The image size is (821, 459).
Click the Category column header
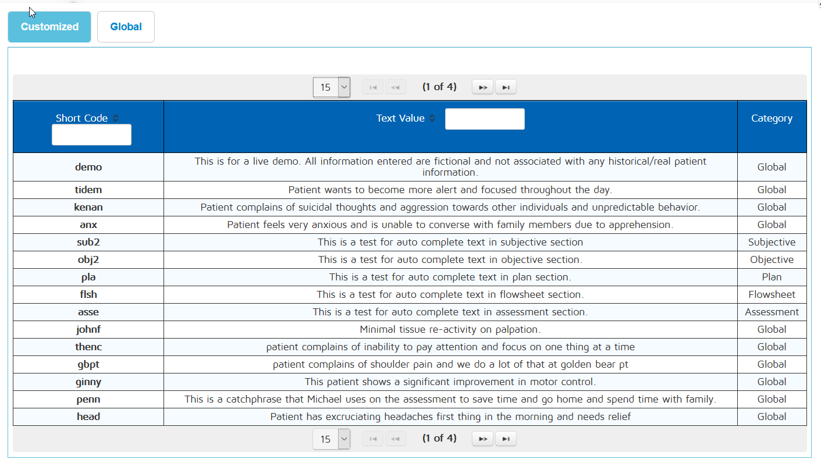772,118
